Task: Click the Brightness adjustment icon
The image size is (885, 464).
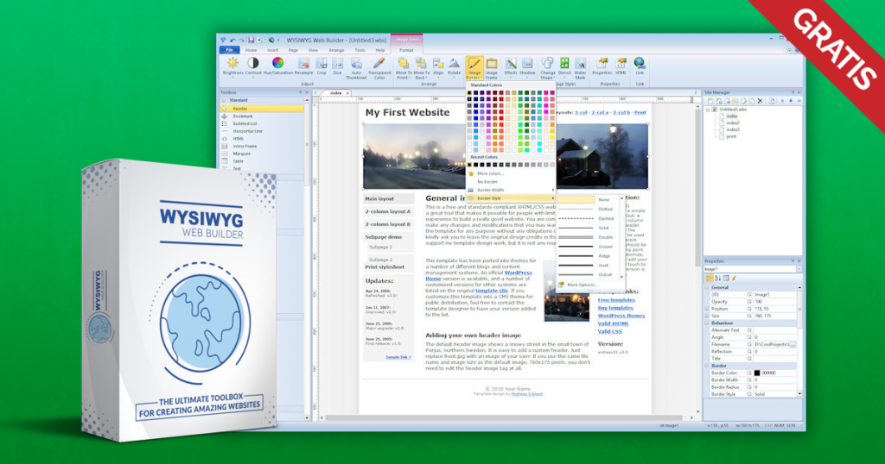Action: click(232, 64)
